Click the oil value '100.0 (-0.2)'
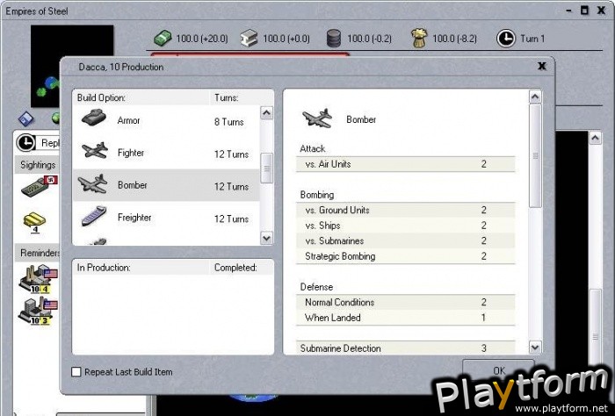This screenshot has height=416, width=615. (x=370, y=39)
